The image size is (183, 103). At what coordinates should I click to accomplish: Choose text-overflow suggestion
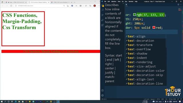tap(146, 49)
